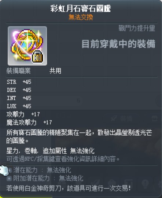
Task: Click the item title 彩虹月石寶石圖騰
Action: [x=81, y=8]
